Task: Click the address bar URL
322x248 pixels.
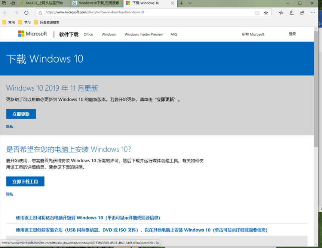Action: 95,12
